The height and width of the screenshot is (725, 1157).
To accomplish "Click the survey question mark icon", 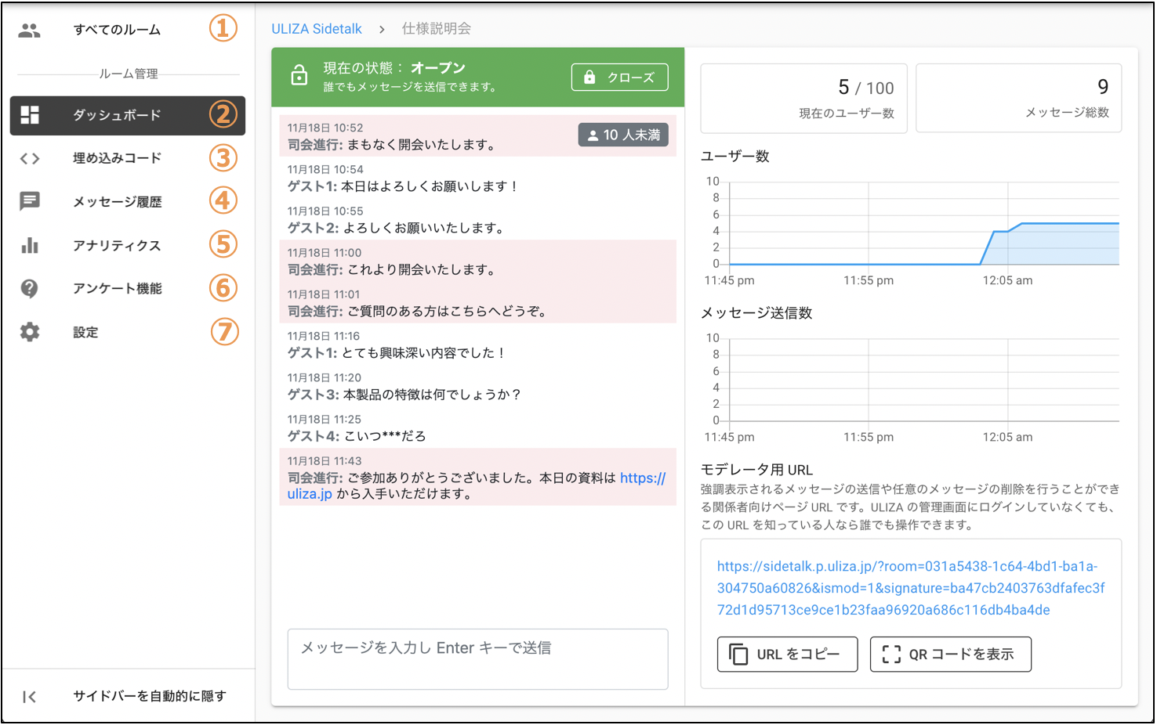I will click(30, 289).
